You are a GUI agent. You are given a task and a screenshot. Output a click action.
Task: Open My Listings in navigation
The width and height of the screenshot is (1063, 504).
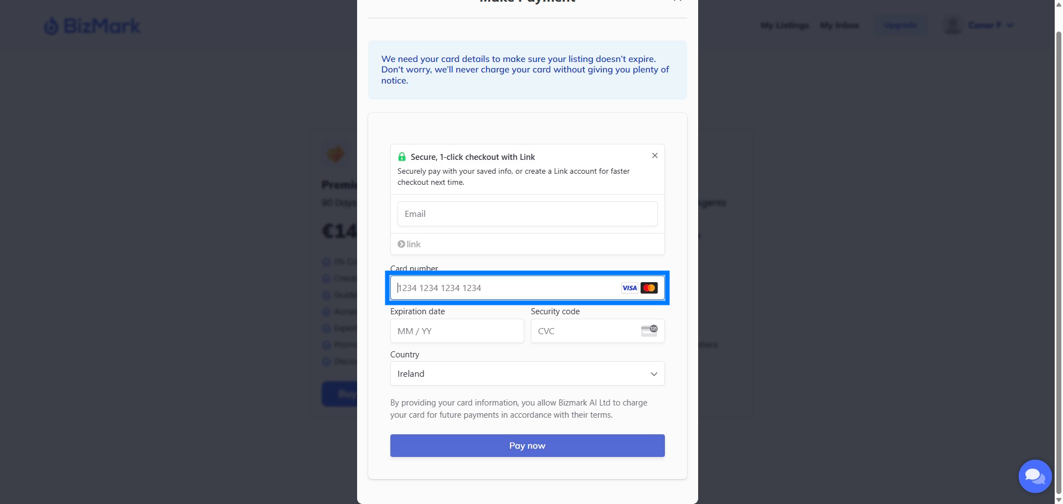(x=785, y=25)
